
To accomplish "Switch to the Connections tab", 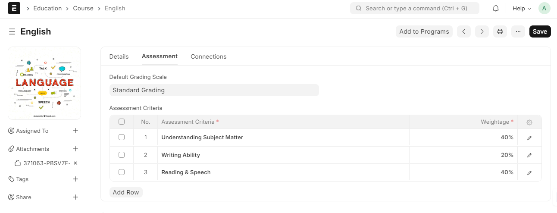I will [208, 56].
